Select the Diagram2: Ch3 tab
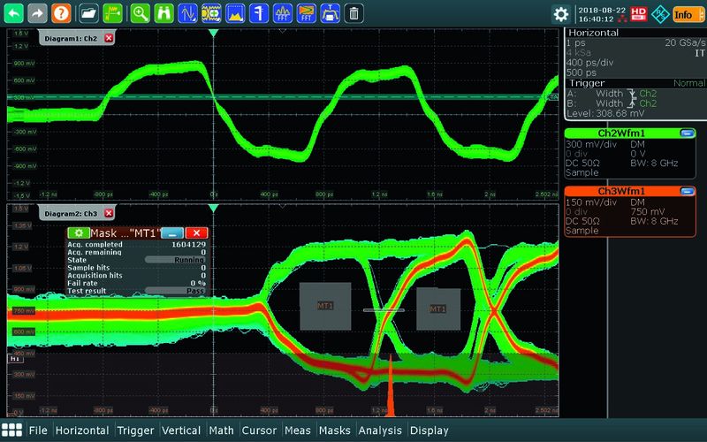The height and width of the screenshot is (442, 707). pyautogui.click(x=72, y=213)
